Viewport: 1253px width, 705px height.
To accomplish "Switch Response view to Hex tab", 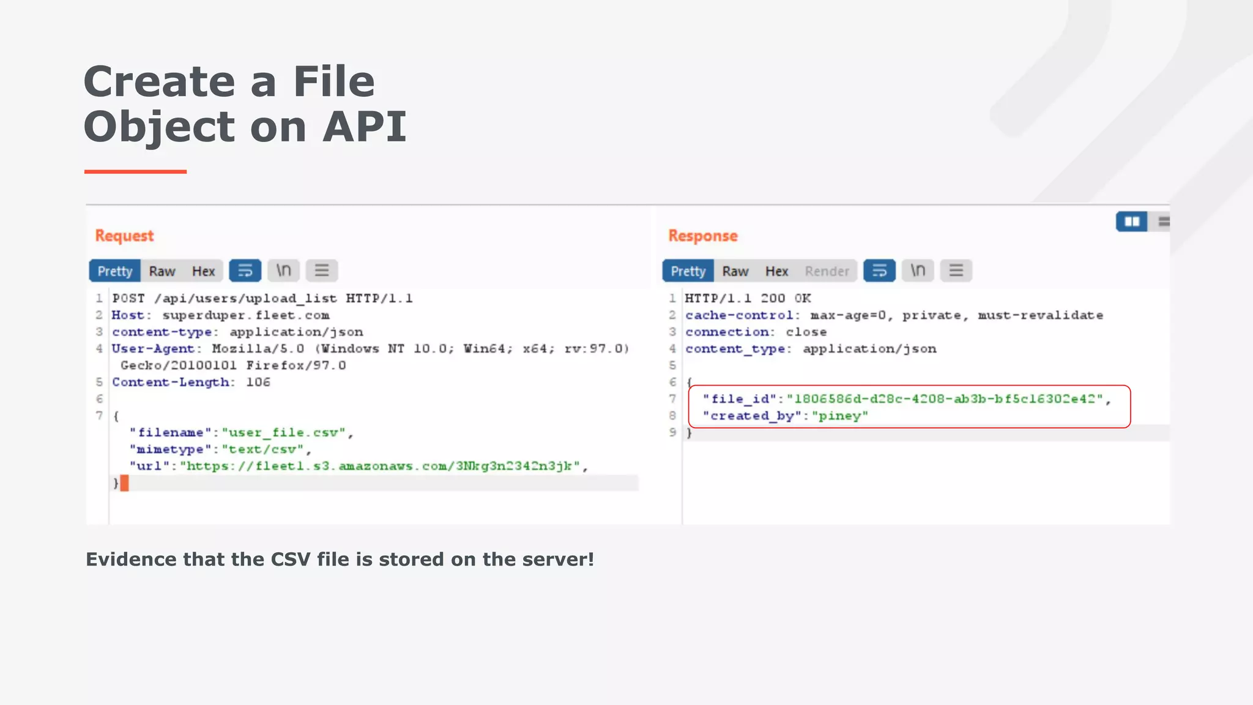I will click(776, 271).
